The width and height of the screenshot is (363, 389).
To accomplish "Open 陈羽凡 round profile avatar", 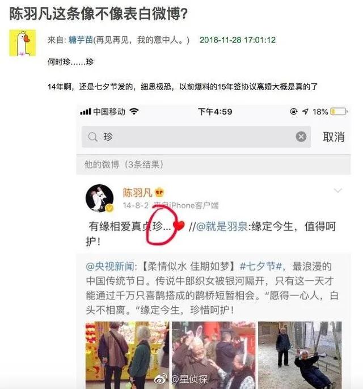I will (99, 198).
